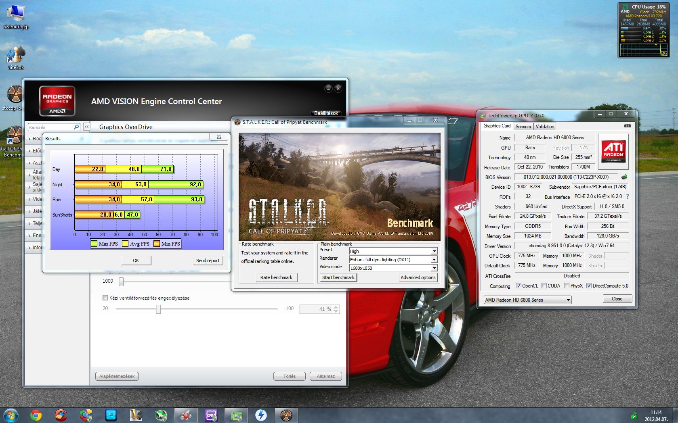Open Advanced options in benchmark
Viewport: 678px width, 423px height.
click(x=418, y=277)
